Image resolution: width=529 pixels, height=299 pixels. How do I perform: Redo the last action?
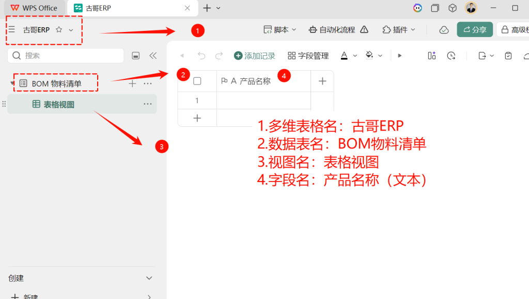point(219,56)
